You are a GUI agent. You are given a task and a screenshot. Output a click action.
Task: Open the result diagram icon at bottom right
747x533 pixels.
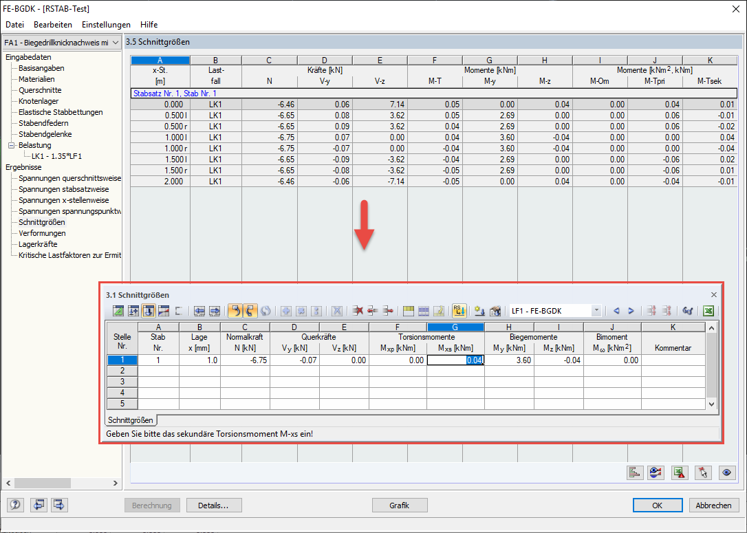635,472
